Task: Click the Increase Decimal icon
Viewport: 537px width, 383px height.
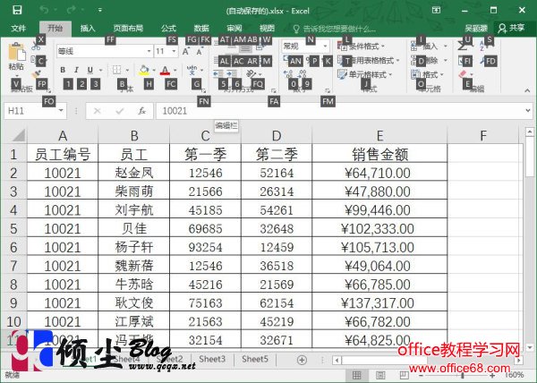Action: pos(288,73)
